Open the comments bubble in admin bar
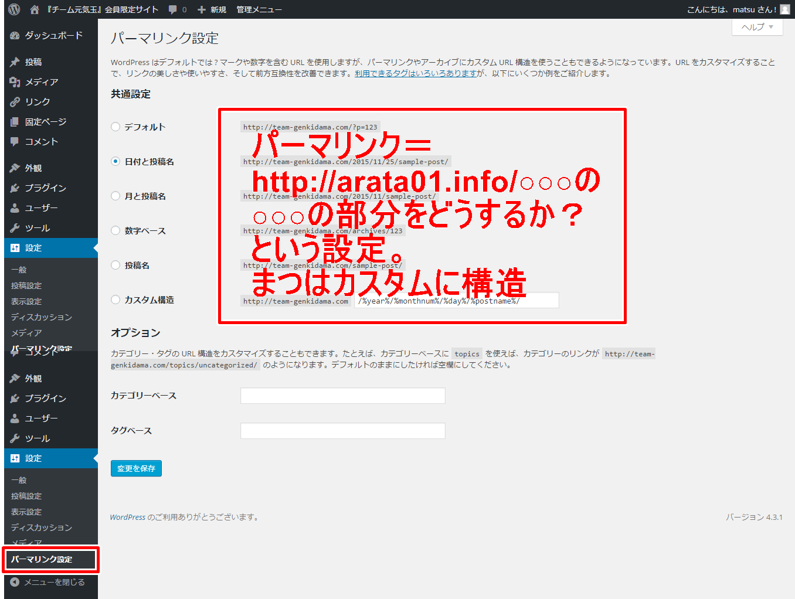Screen dimensions: 795x599 (173, 9)
